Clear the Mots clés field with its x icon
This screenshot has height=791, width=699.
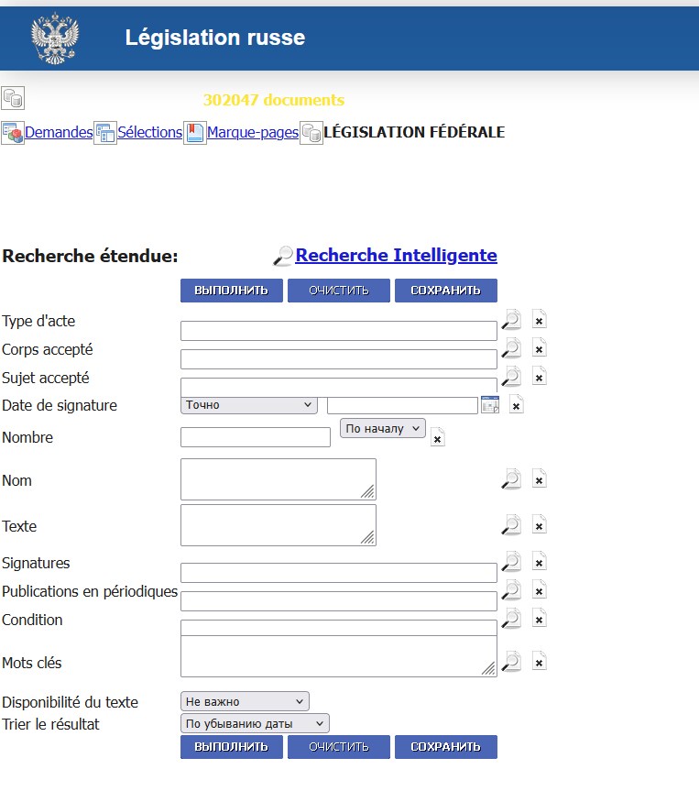point(540,662)
